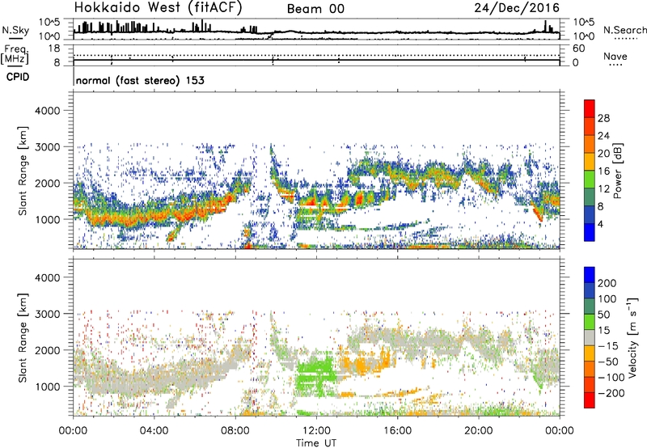Click the '-100' label on Velocity colorbar
This screenshot has width=647, height=448.
(611, 378)
